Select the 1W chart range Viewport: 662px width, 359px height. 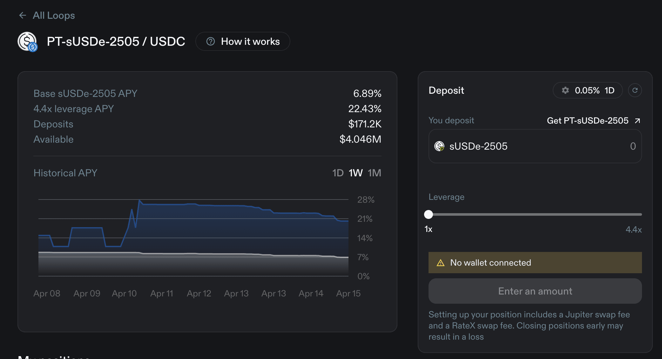click(355, 173)
